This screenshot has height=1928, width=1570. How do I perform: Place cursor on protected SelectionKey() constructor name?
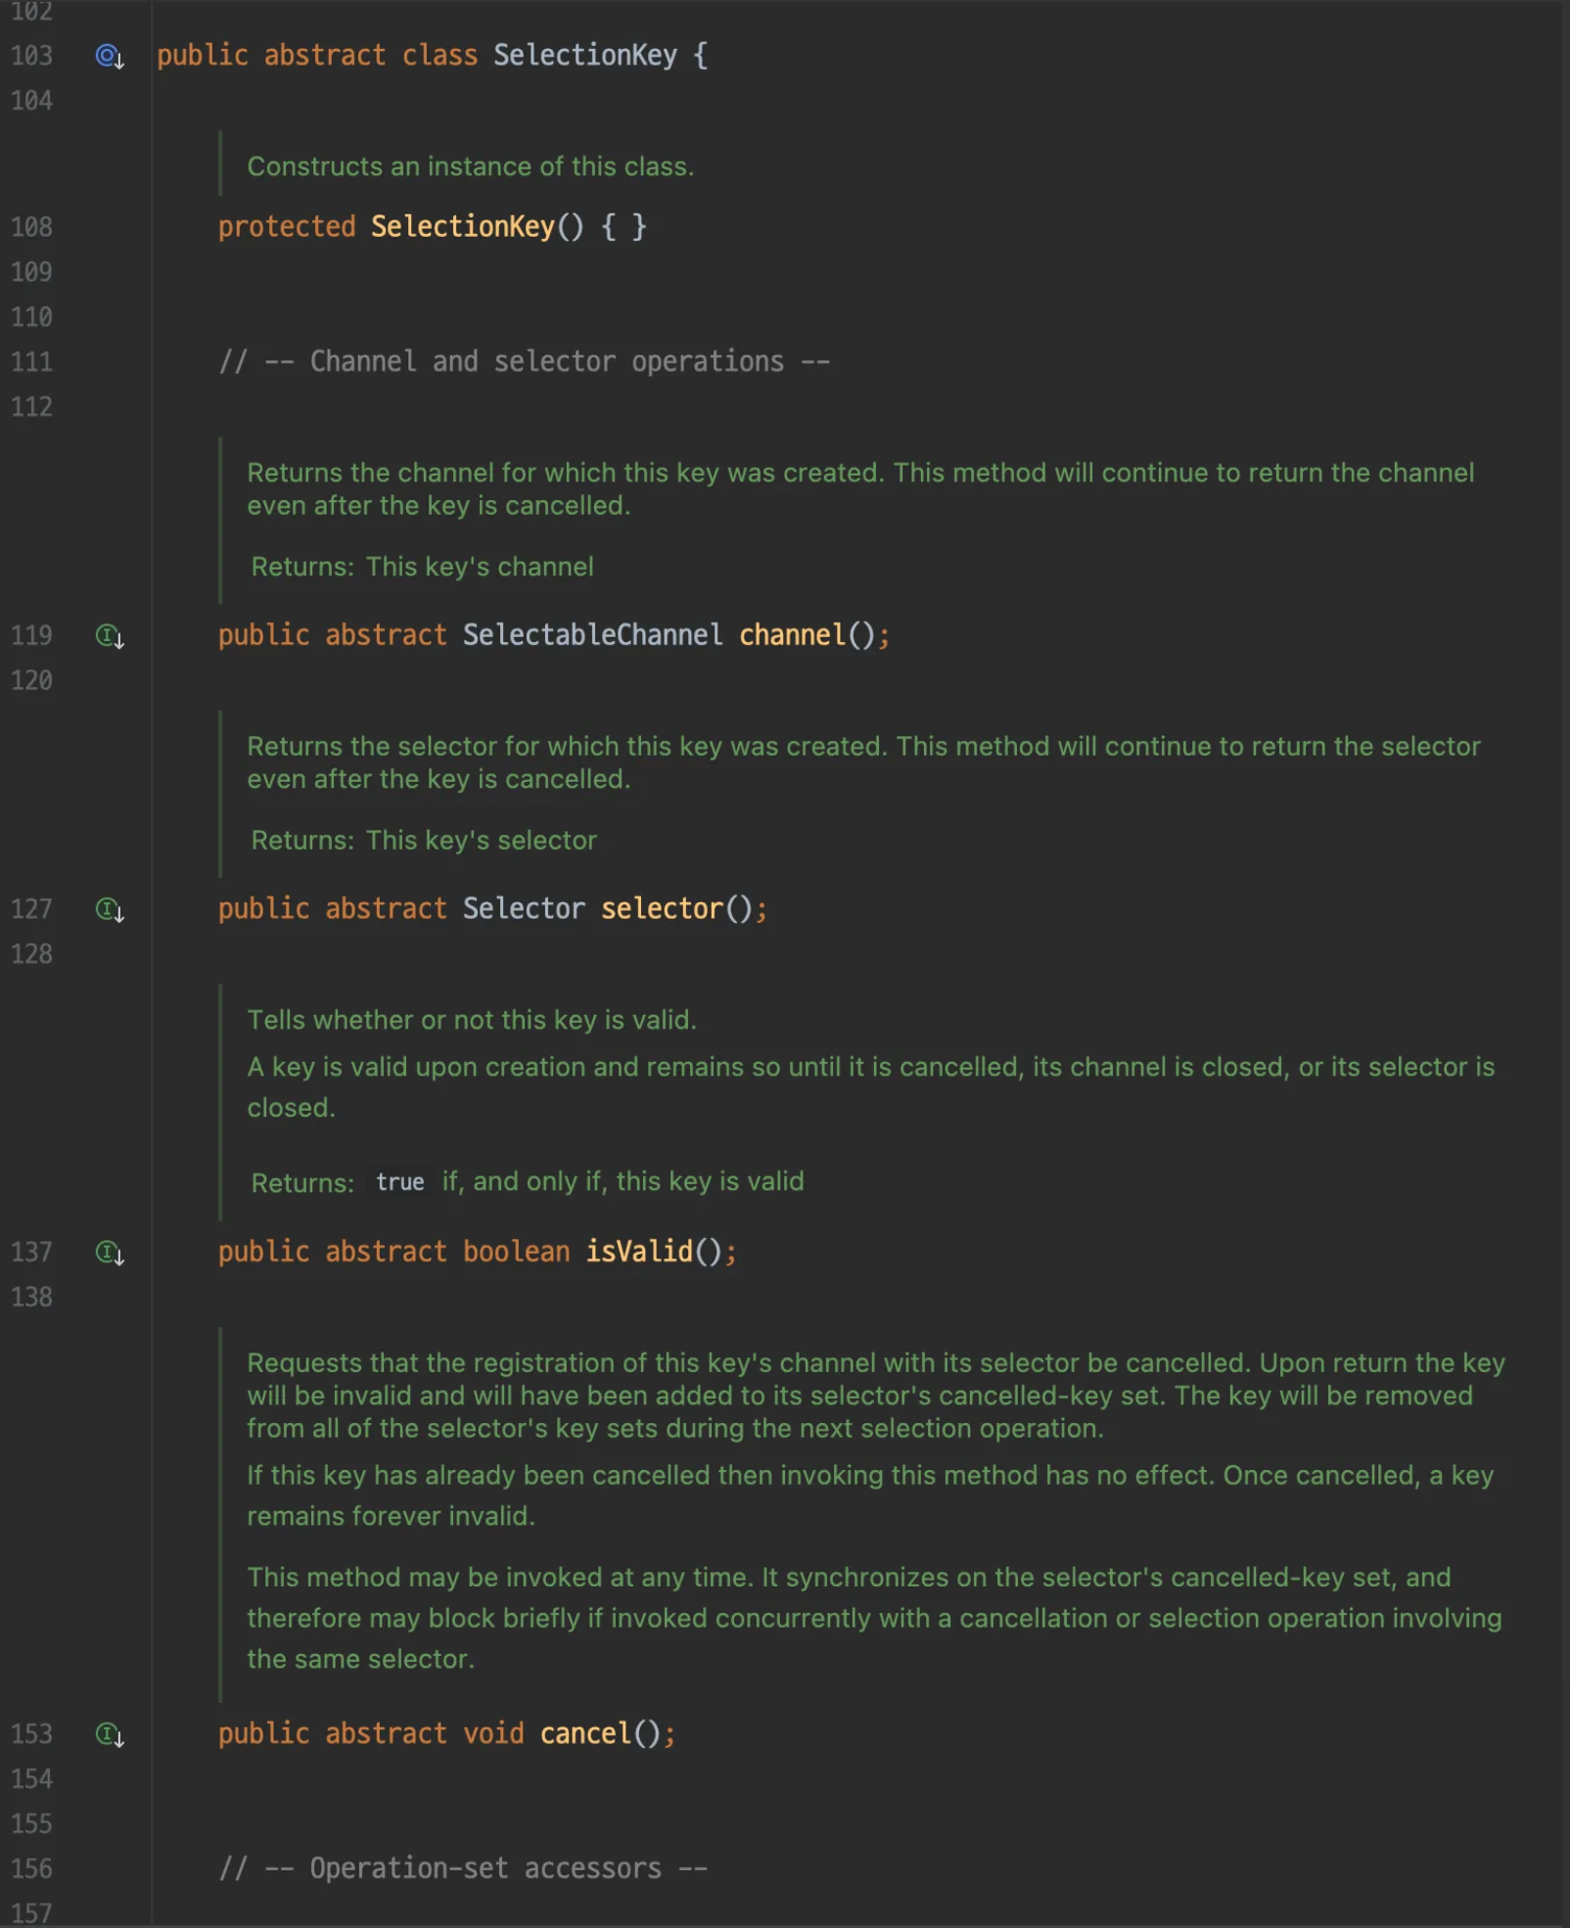pyautogui.click(x=462, y=227)
